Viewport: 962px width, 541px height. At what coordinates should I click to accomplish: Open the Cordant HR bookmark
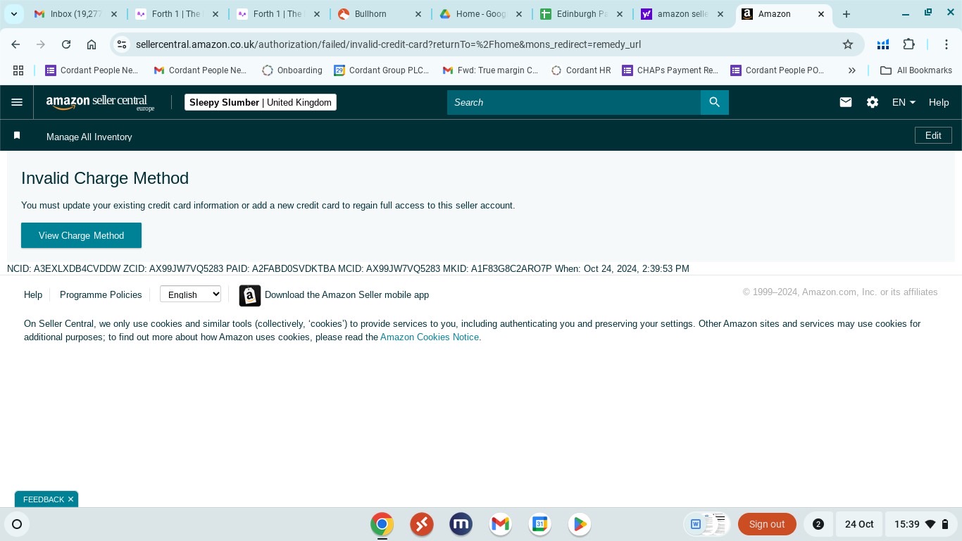581,70
